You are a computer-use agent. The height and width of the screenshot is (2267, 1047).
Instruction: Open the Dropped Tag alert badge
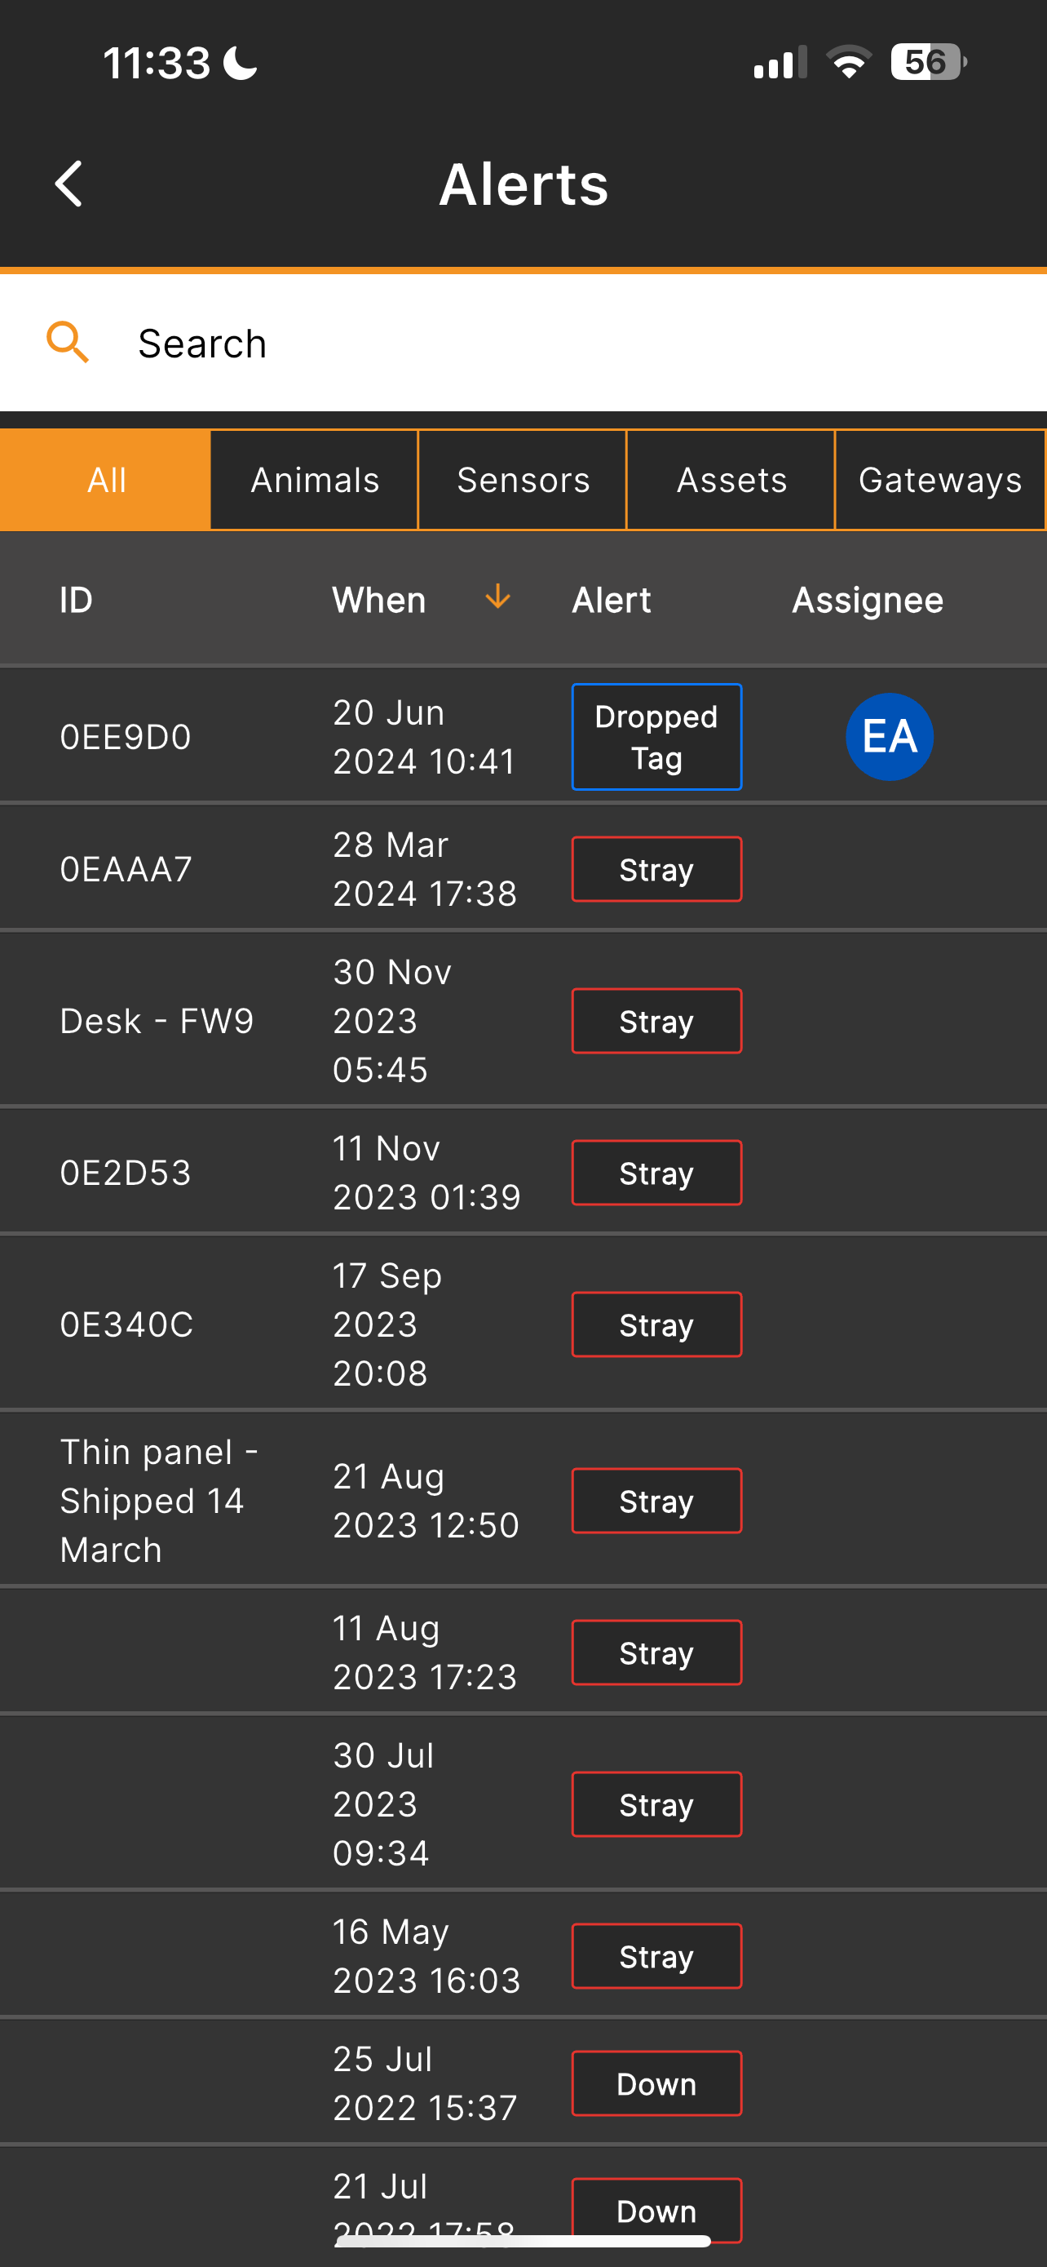(656, 738)
